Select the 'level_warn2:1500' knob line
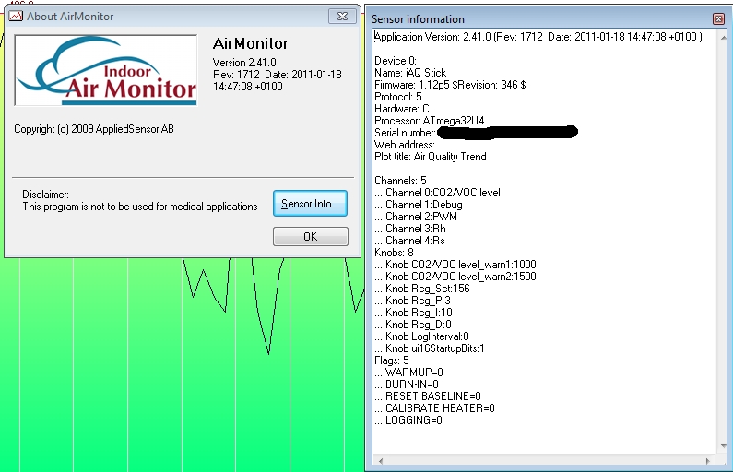This screenshot has height=472, width=733. pyautogui.click(x=455, y=277)
